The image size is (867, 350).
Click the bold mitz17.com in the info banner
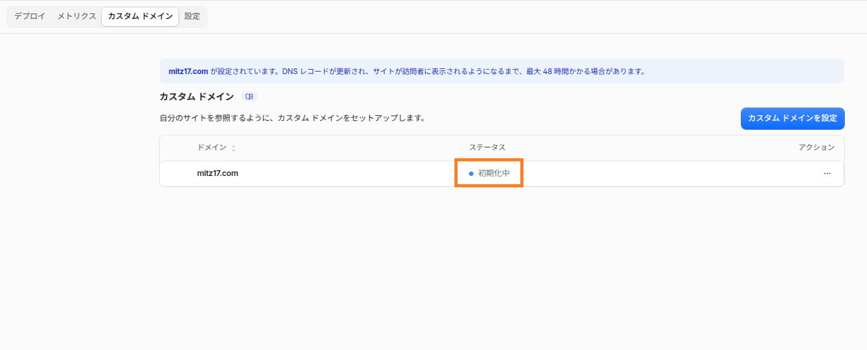188,72
